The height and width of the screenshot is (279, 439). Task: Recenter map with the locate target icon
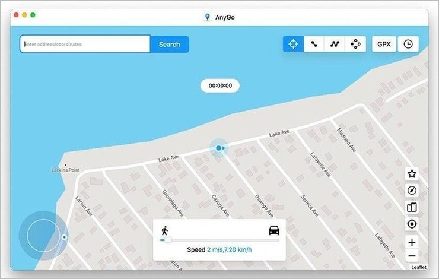click(x=412, y=224)
